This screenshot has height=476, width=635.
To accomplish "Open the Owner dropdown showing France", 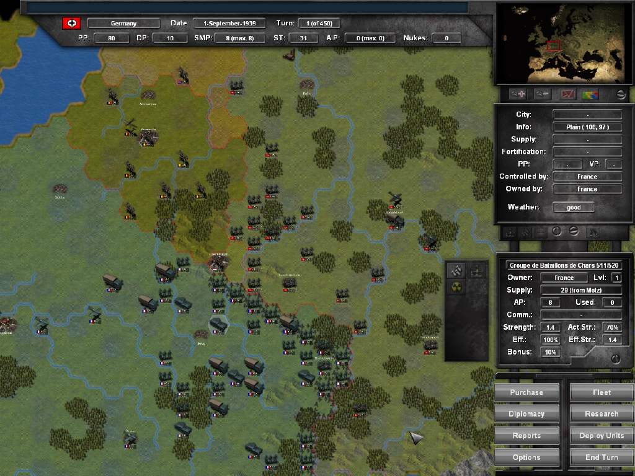I will (564, 277).
